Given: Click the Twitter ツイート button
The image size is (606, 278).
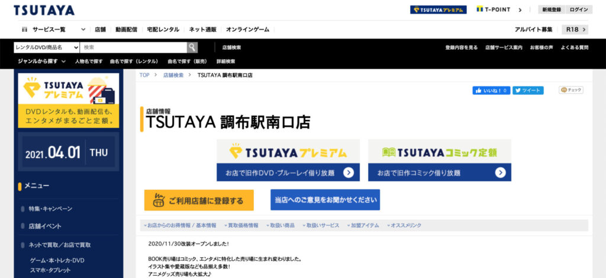Looking at the screenshot, I should 528,90.
